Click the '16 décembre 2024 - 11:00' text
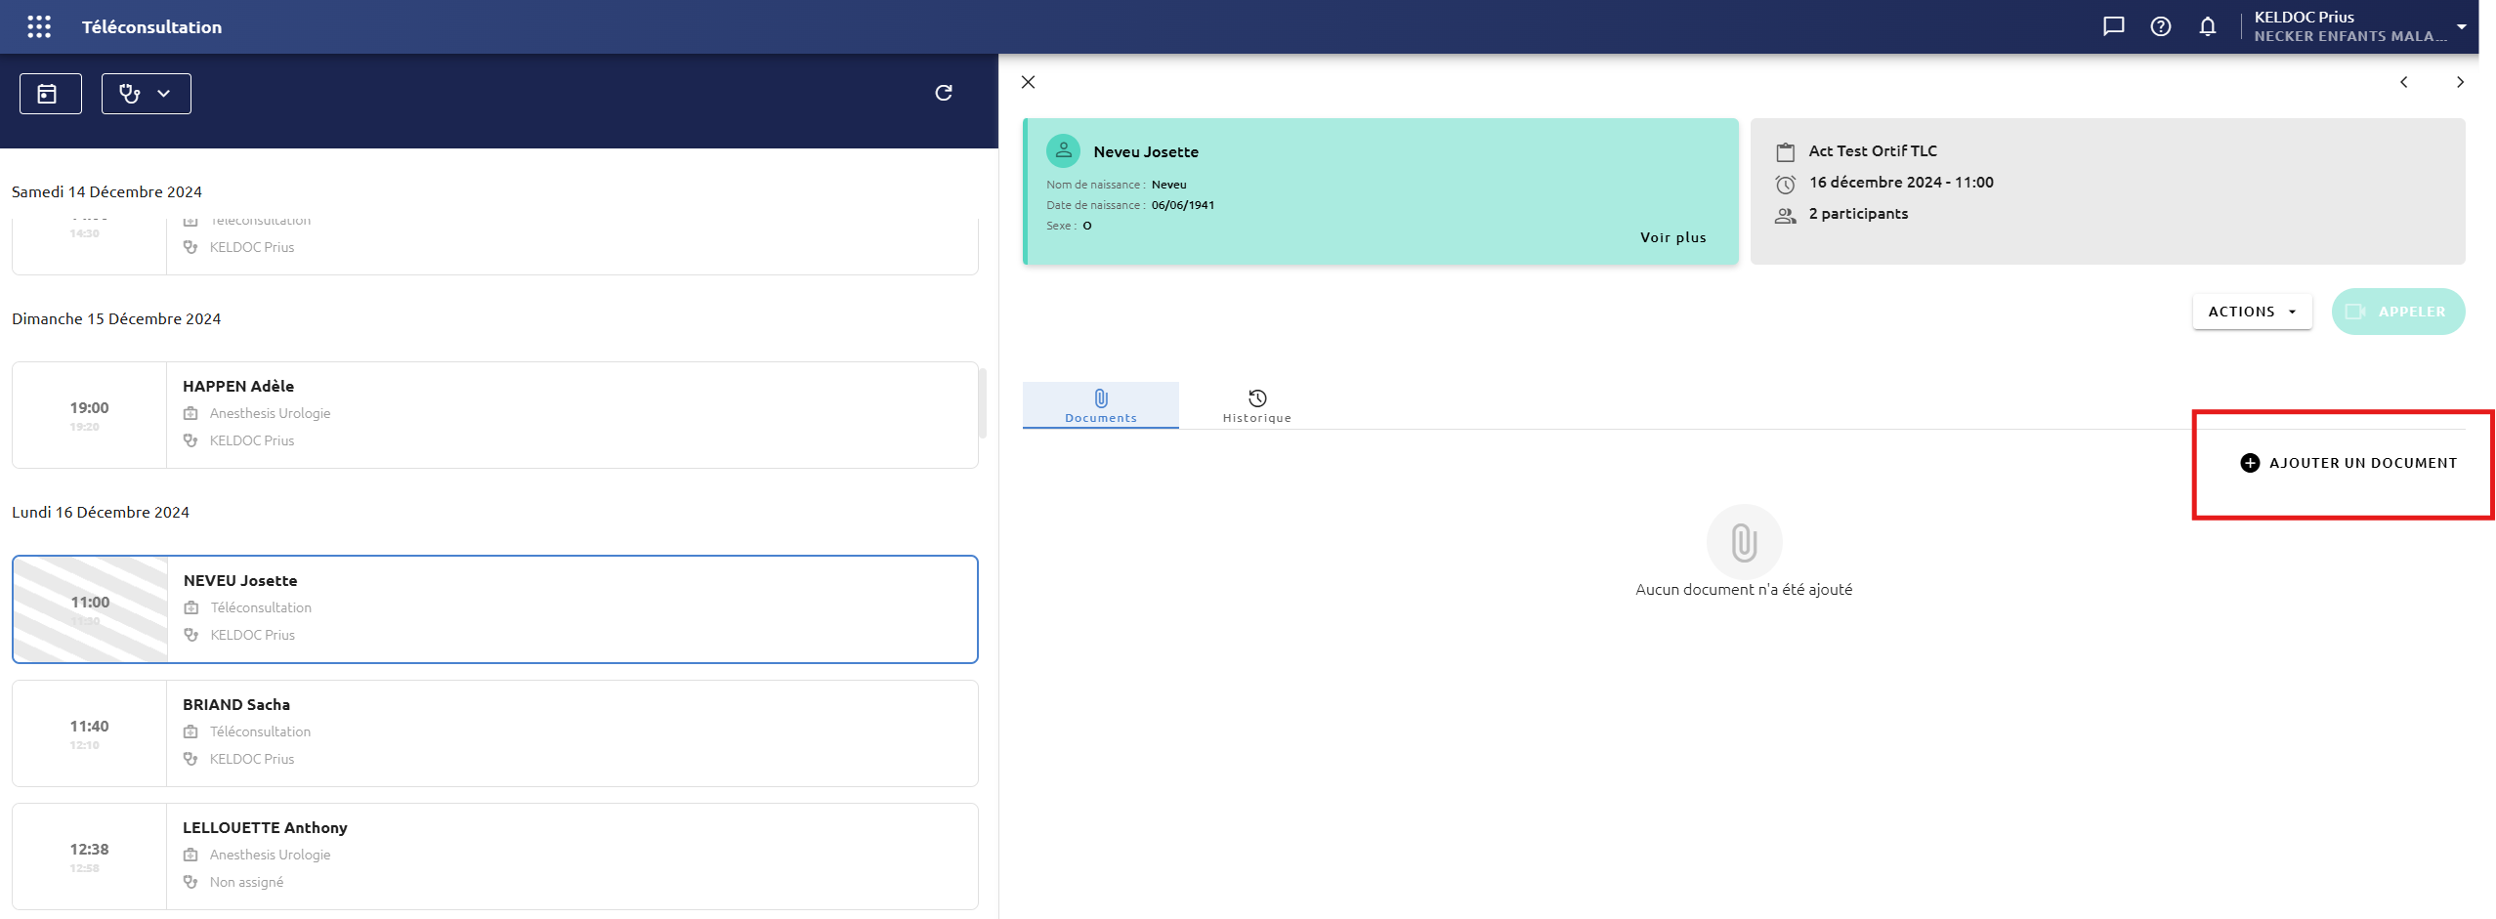Screen dimensions: 2496x919 click(1901, 182)
